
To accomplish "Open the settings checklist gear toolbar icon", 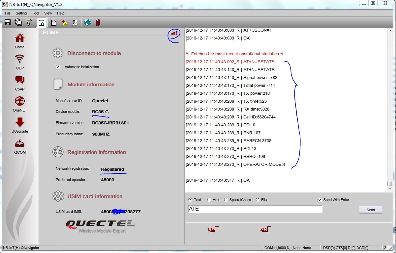I will 18,22.
